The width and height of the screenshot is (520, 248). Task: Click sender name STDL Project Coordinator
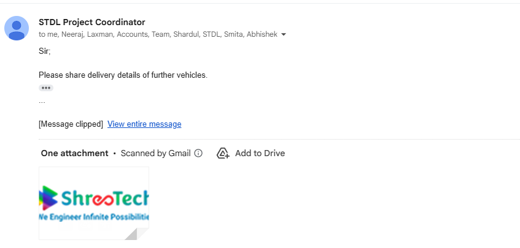click(x=92, y=22)
